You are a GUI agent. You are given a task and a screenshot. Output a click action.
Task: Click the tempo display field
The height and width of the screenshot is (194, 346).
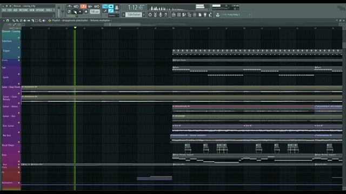click(95, 12)
